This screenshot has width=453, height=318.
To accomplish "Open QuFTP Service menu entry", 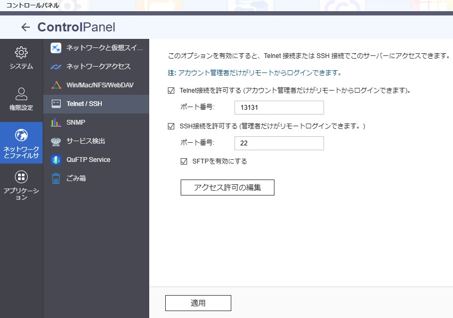I will (96, 160).
